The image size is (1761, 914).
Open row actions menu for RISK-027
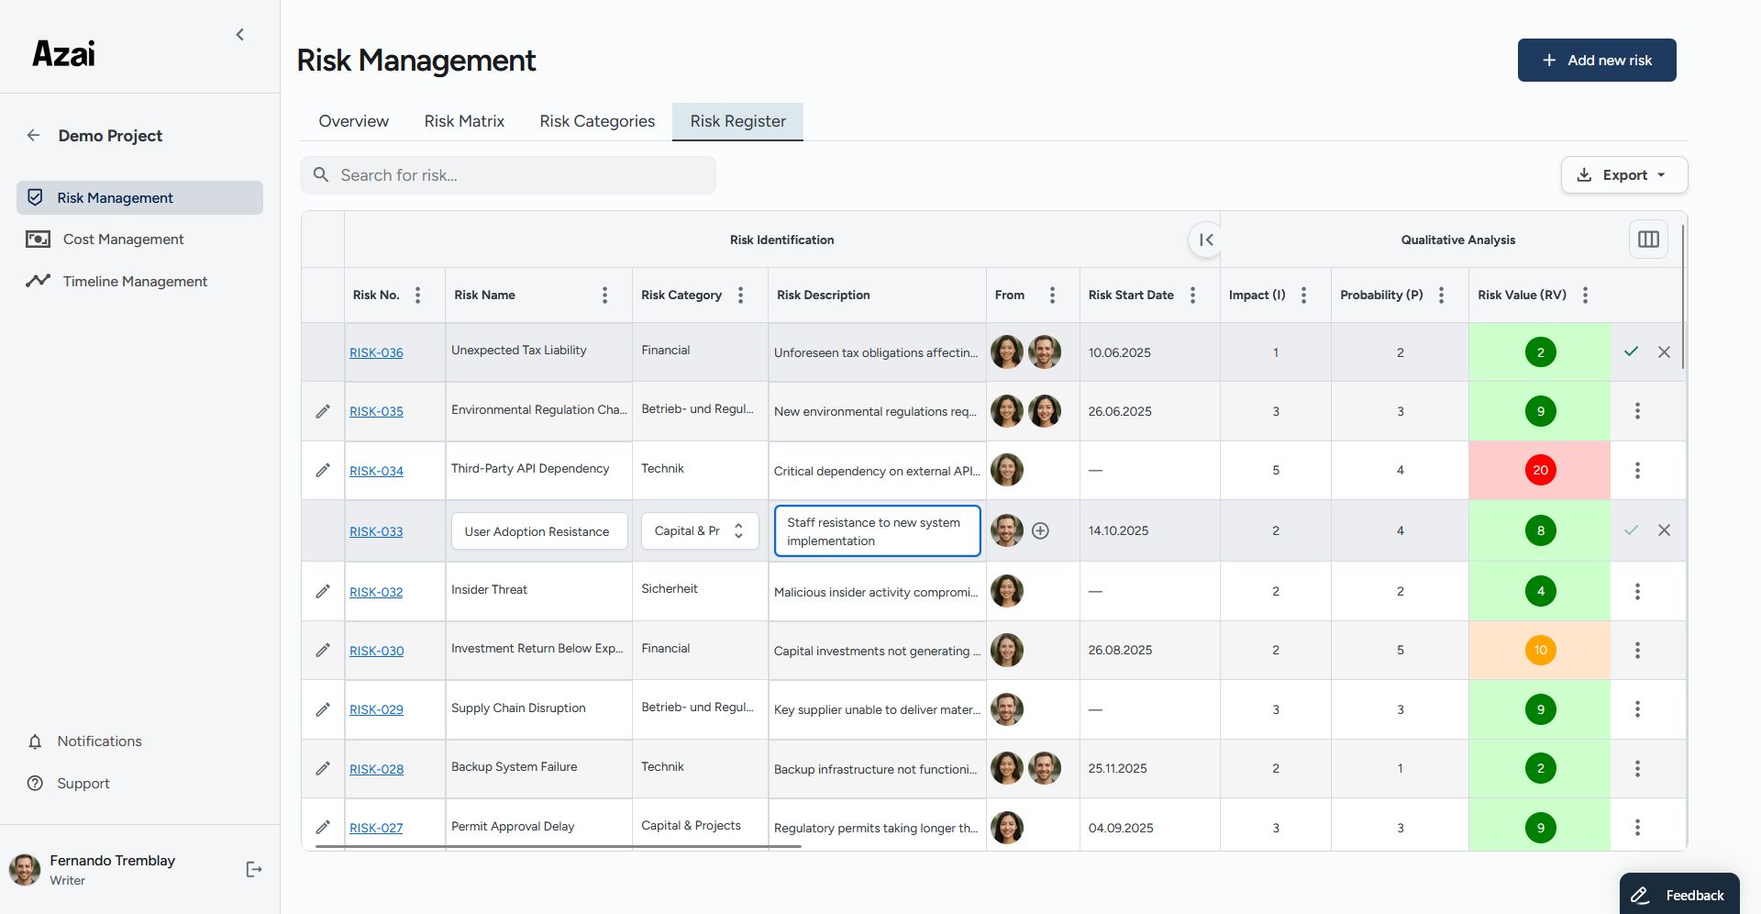tap(1637, 827)
